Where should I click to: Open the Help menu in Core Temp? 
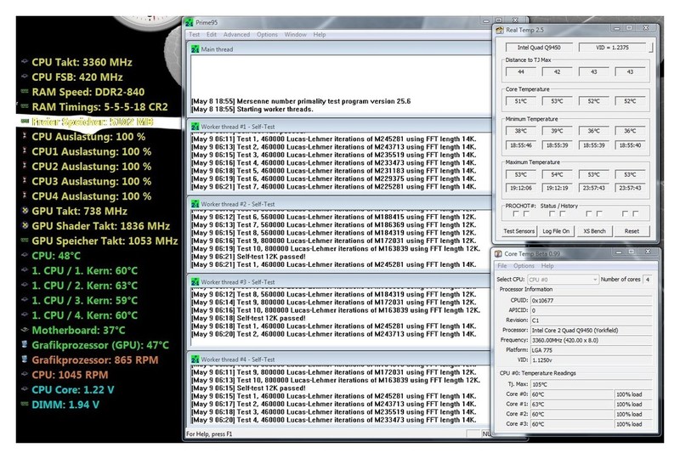click(547, 266)
